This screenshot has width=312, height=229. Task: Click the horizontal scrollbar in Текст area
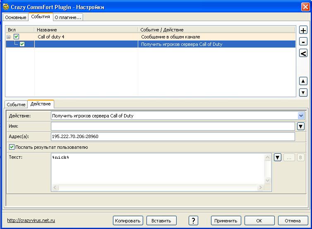pos(158,188)
